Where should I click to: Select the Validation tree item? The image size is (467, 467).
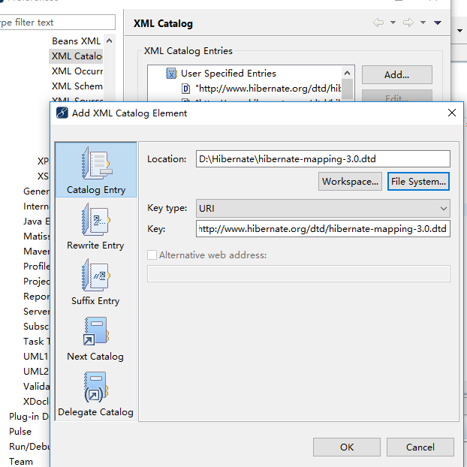click(x=36, y=386)
